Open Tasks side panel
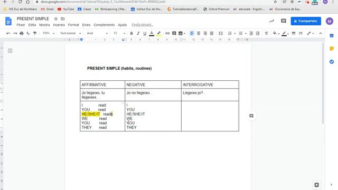Image resolution: width=338 pixels, height=190 pixels. click(332, 62)
